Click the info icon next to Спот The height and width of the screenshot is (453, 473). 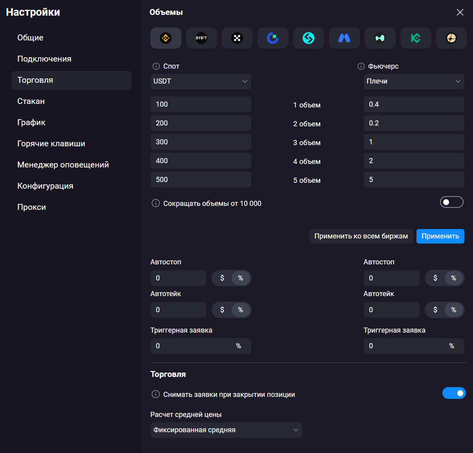156,66
